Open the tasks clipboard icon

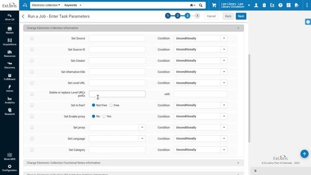264,5
